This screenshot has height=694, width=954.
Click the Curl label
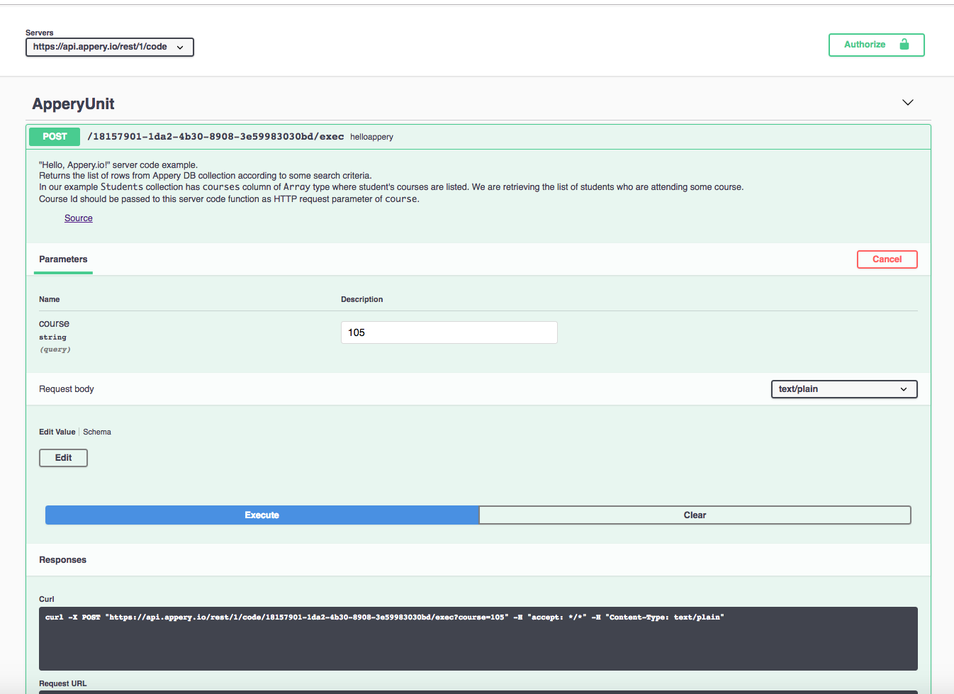click(47, 599)
